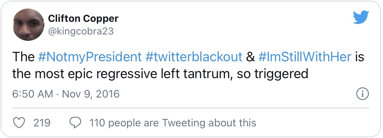
Task: Click the divider line above the like count
Action: click(x=191, y=108)
